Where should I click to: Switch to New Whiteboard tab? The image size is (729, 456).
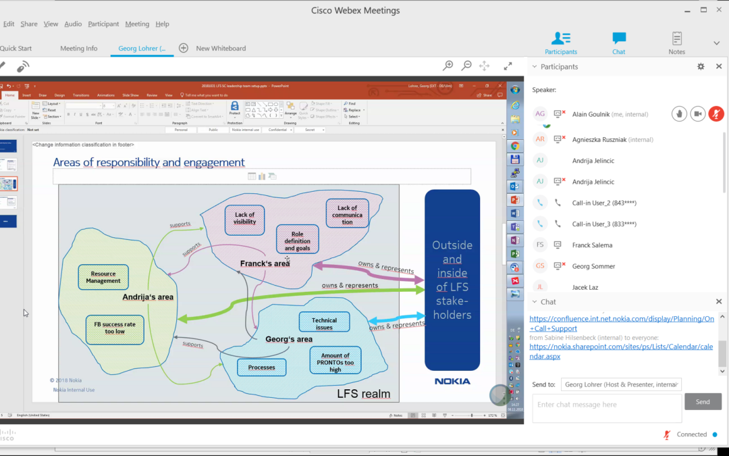click(221, 48)
